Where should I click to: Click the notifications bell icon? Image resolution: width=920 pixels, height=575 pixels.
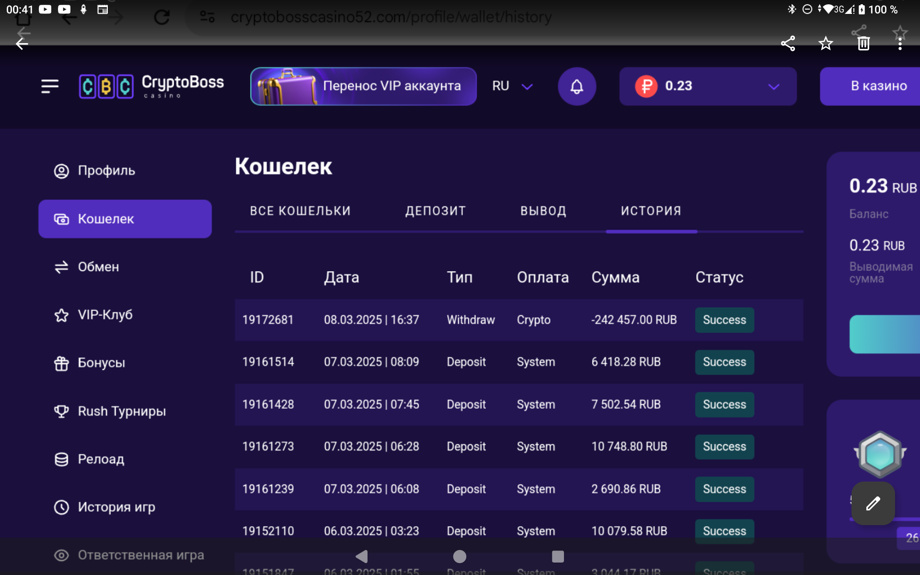click(x=577, y=86)
